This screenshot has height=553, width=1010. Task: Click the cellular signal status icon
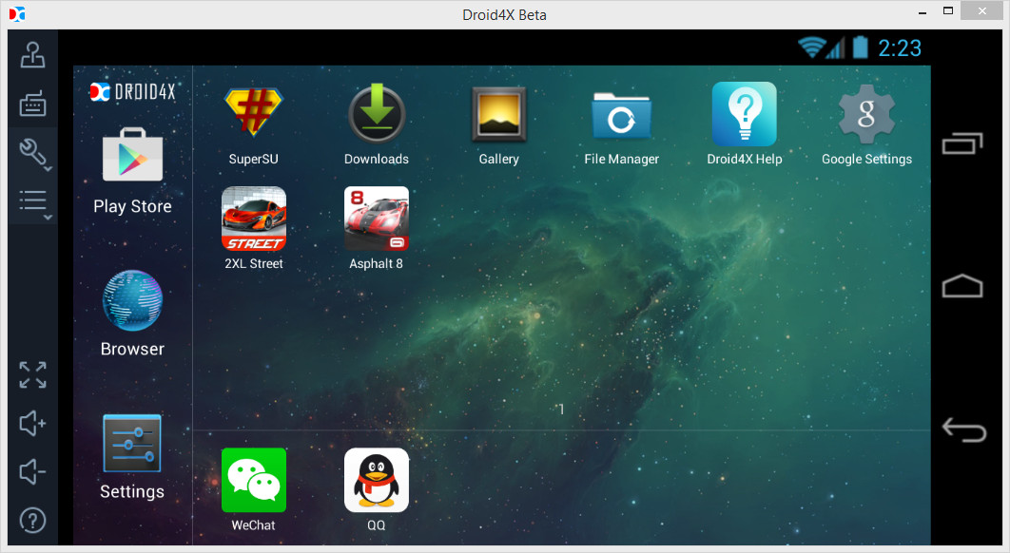point(835,48)
